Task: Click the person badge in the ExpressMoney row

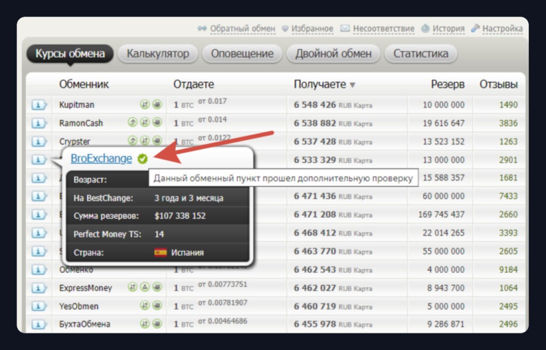Action: tap(144, 287)
